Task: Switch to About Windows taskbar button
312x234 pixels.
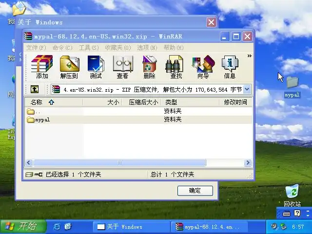Action: point(131,227)
